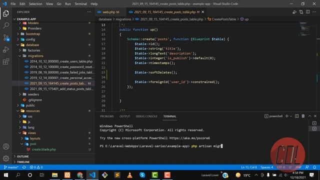Split the terminal panel
This screenshot has height=180, width=320.
(x=296, y=116)
